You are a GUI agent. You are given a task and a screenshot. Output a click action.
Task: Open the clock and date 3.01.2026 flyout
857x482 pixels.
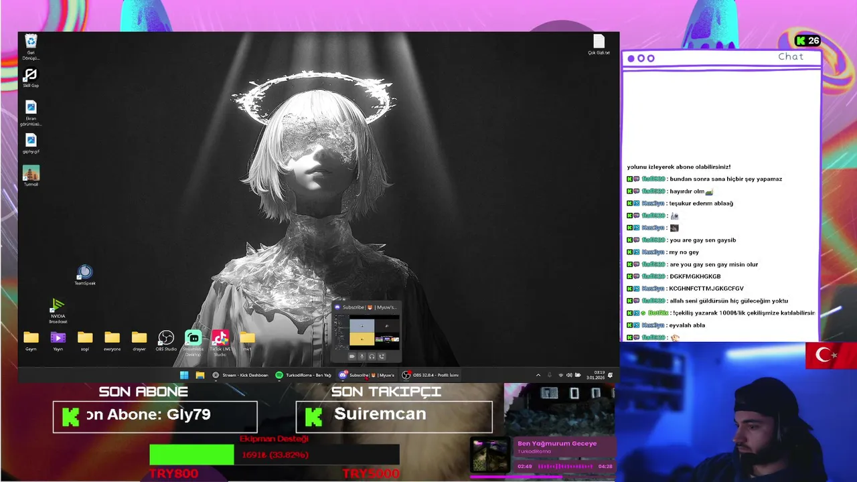(x=595, y=375)
